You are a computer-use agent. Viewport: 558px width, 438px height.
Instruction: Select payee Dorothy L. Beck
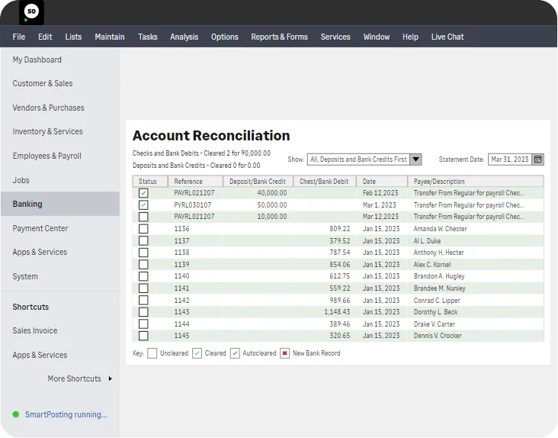(x=435, y=312)
